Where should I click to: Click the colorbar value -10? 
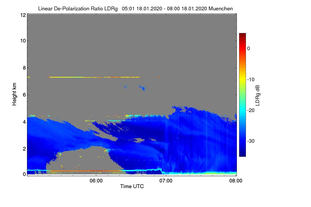[250, 79]
